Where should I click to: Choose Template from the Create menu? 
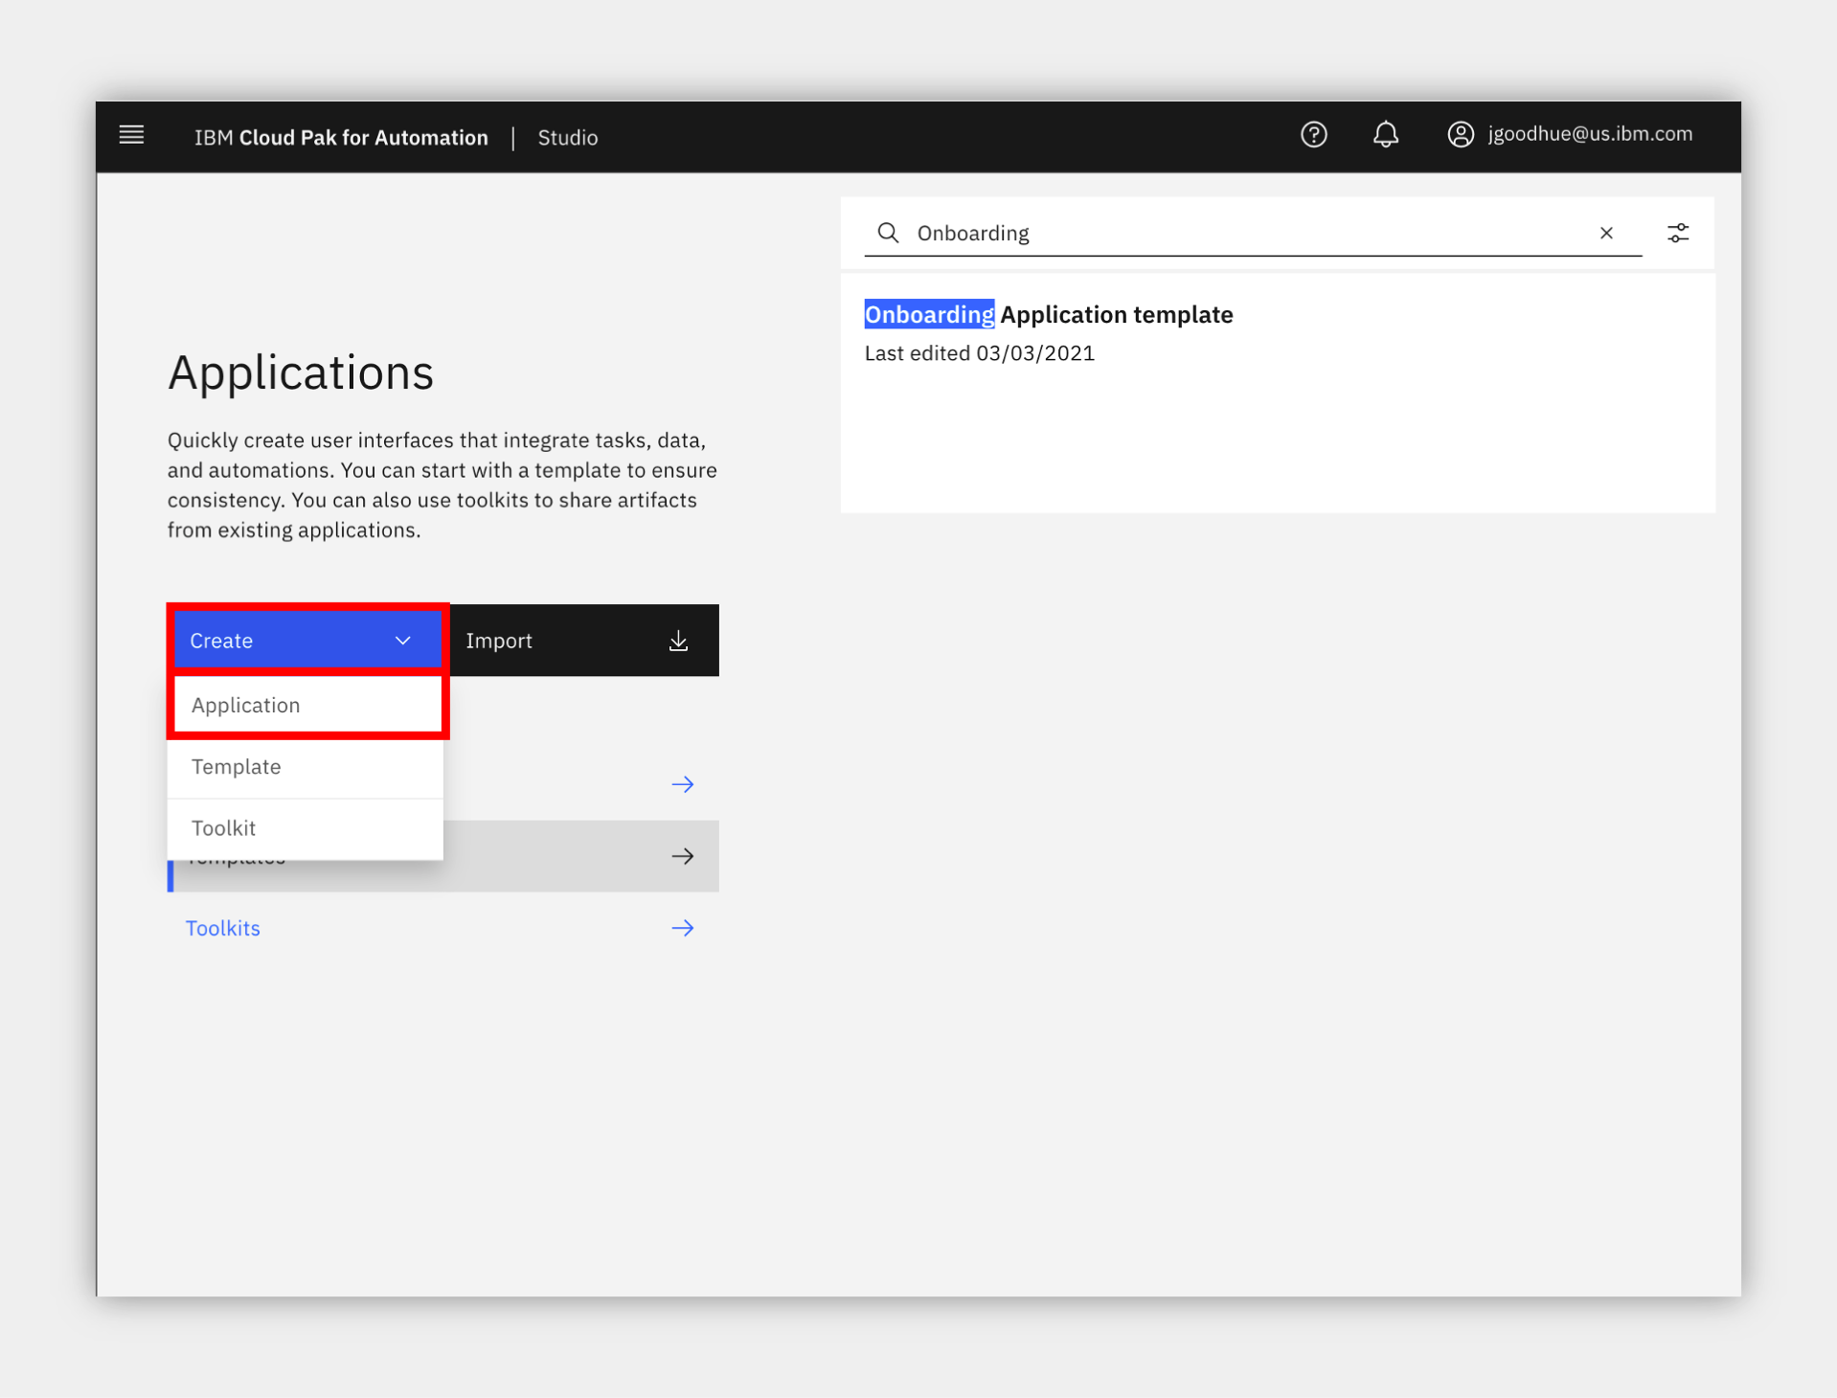tap(305, 767)
